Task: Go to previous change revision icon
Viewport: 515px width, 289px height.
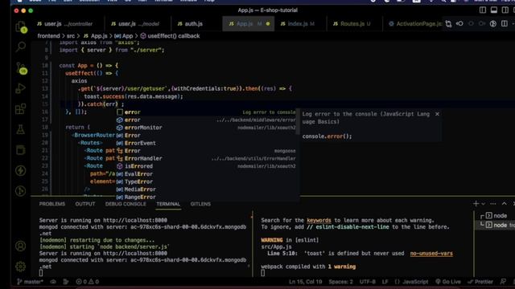Action: pyautogui.click(x=459, y=23)
